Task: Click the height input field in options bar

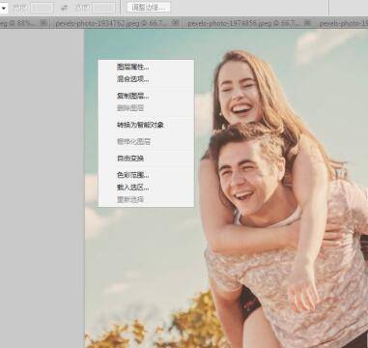Action: (x=103, y=8)
